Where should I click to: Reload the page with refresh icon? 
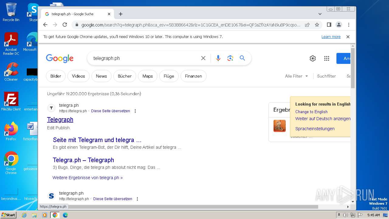point(65,25)
